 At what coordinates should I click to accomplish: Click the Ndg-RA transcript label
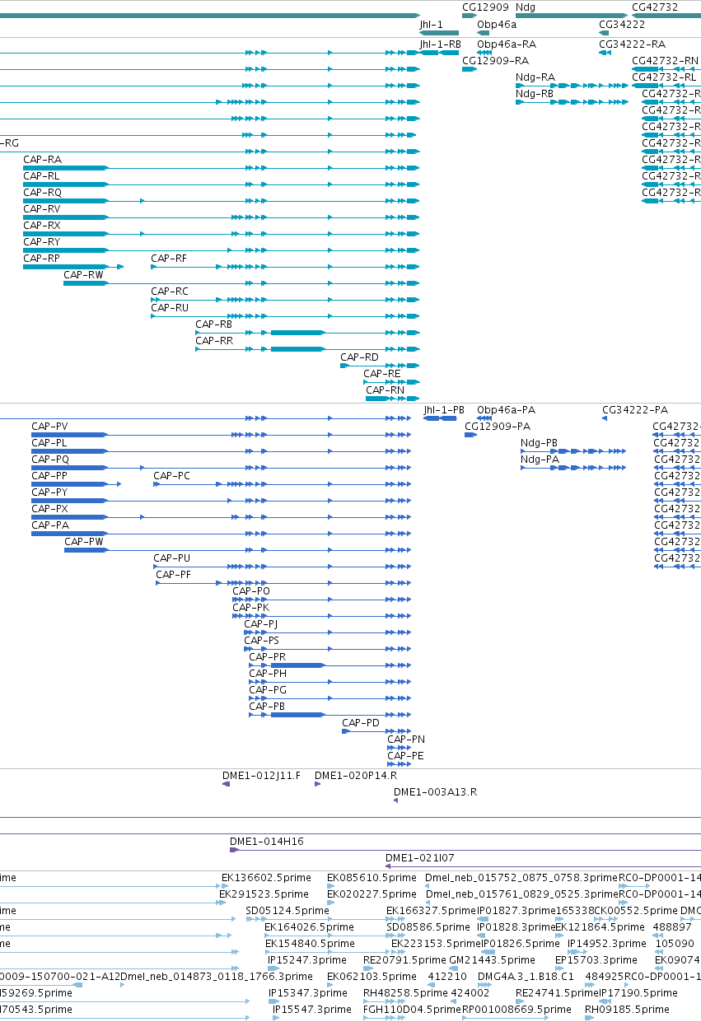point(535,77)
